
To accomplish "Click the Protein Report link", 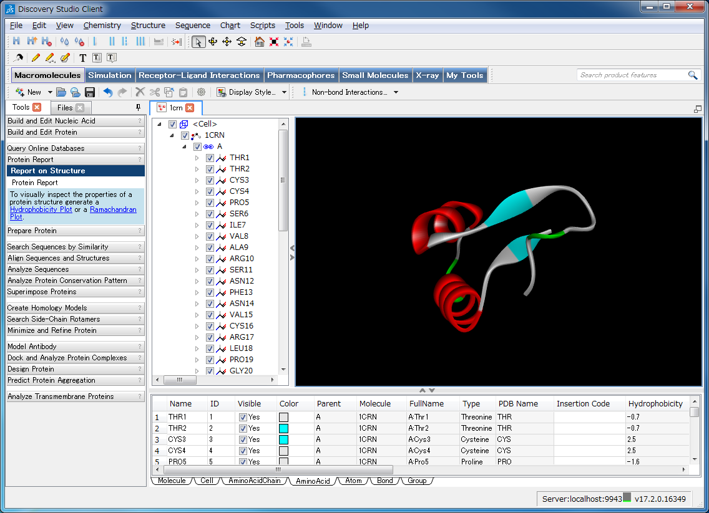I will click(35, 183).
